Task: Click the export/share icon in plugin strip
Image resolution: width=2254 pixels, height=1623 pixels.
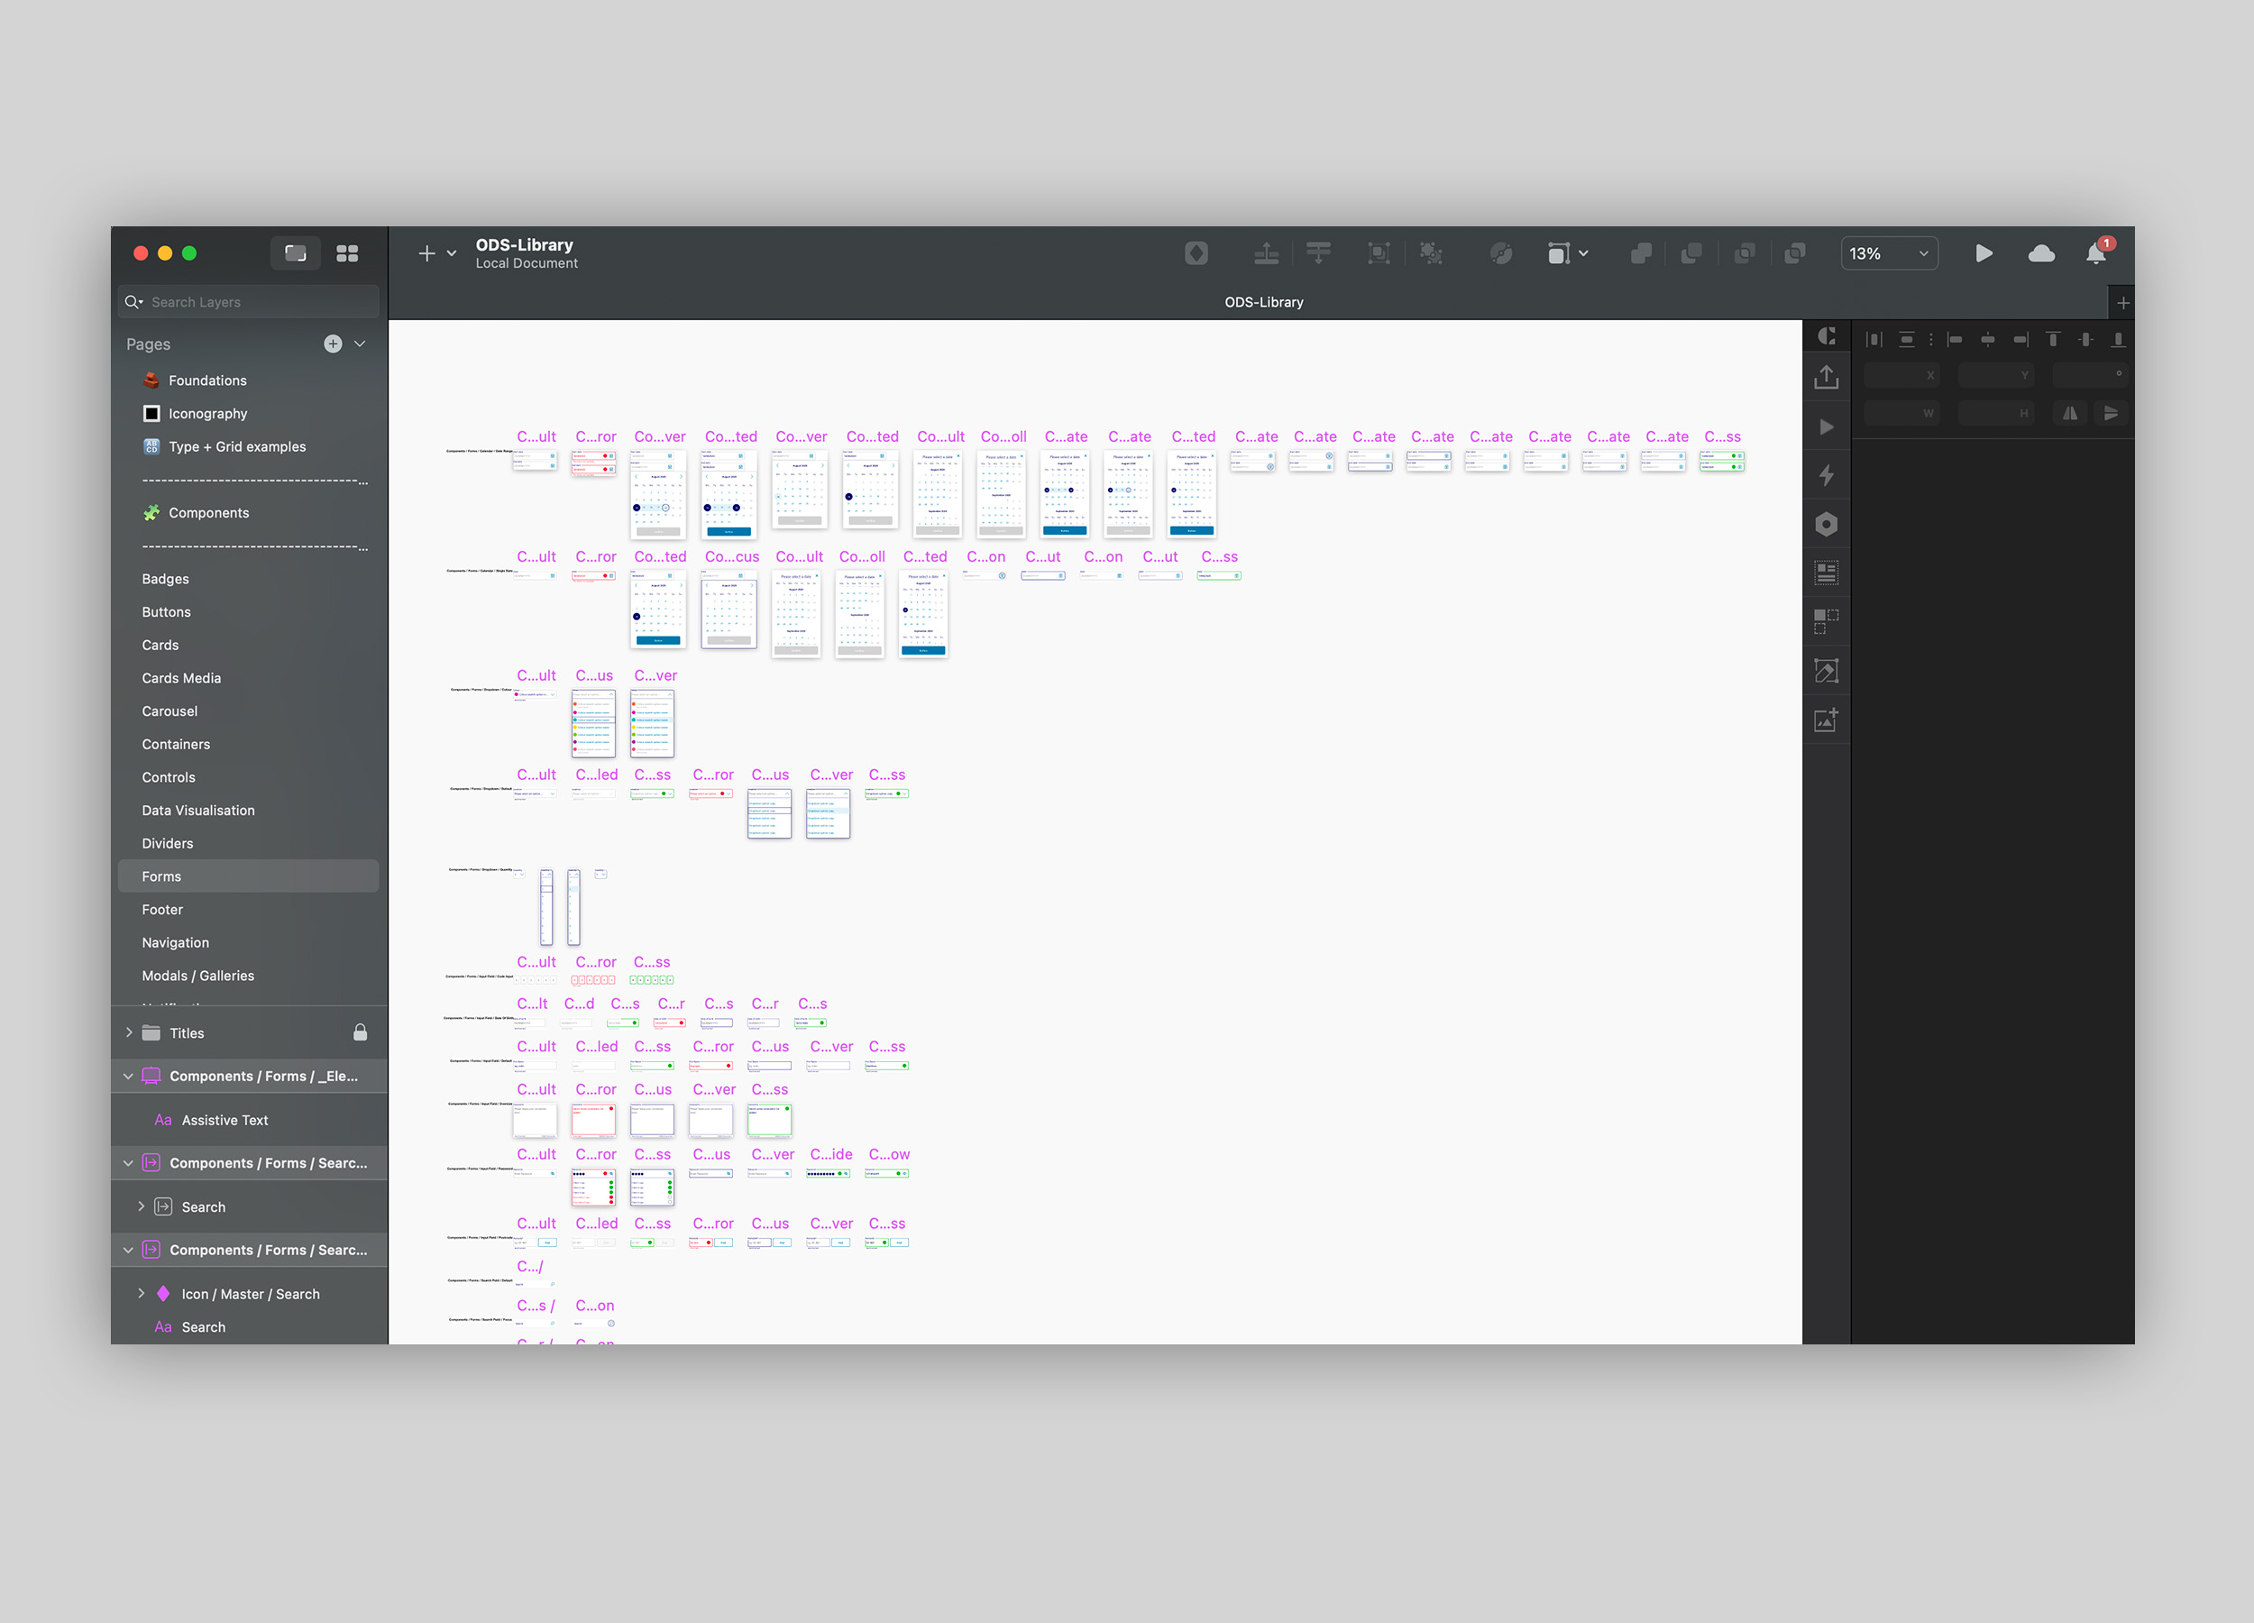Action: click(x=1826, y=378)
